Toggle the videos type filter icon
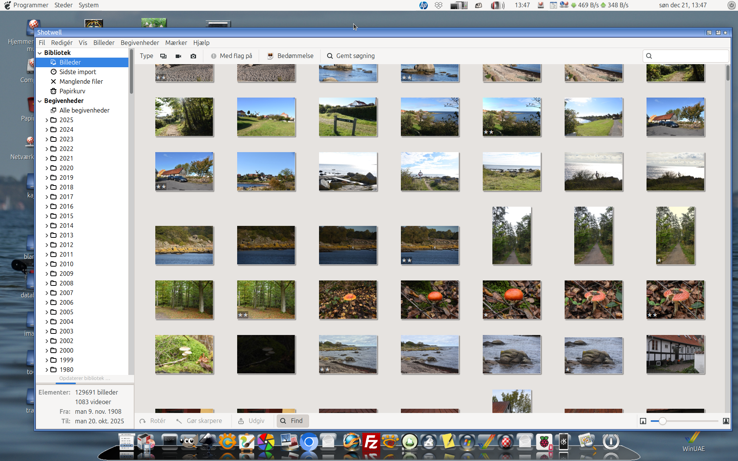738x461 pixels. tap(178, 56)
